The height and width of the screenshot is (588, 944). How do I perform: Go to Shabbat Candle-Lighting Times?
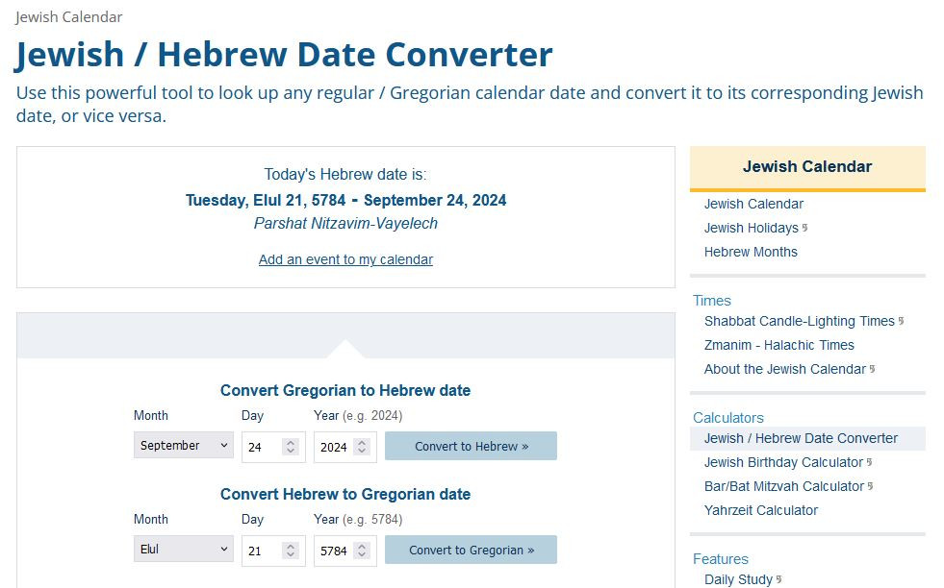[x=799, y=321]
